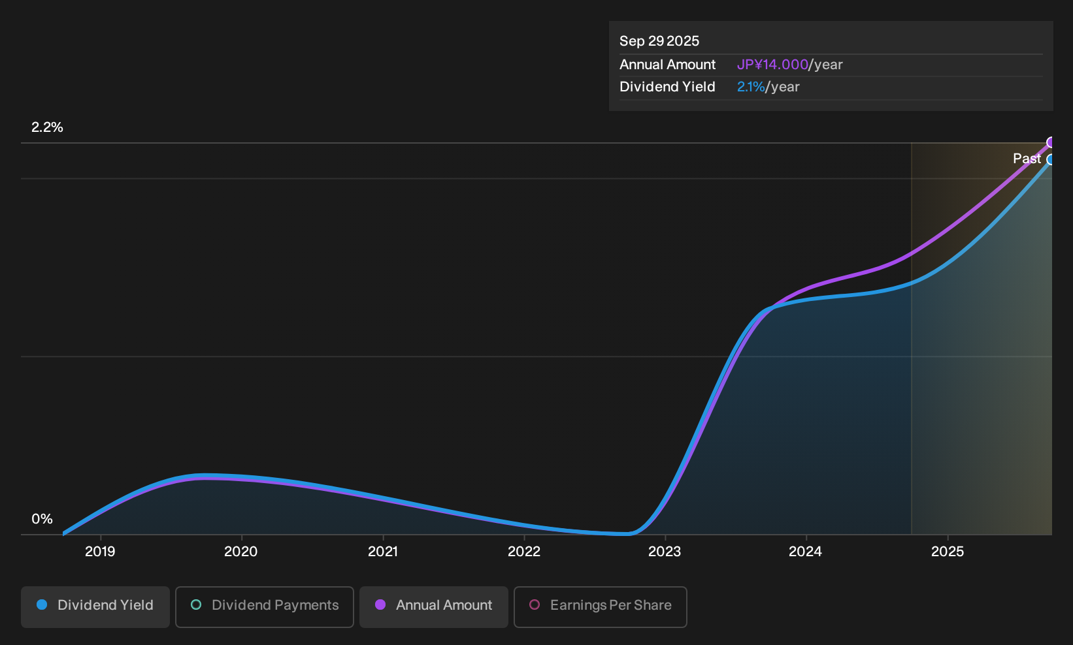Toggle the Dividend Yield series button
This screenshot has width=1073, height=645.
[x=95, y=607]
